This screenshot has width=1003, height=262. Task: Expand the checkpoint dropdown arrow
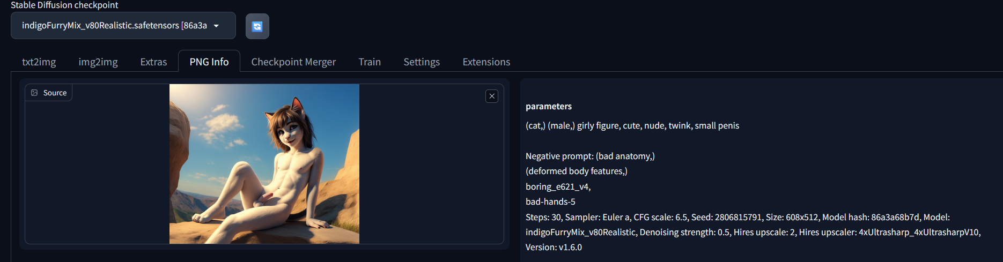point(216,26)
